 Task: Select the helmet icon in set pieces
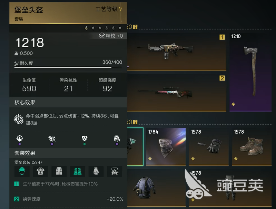tap(22, 171)
